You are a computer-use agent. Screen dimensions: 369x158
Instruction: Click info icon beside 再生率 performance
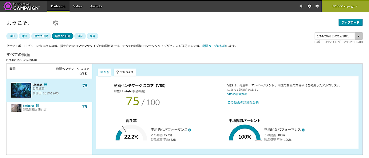pyautogui.click(x=190, y=130)
